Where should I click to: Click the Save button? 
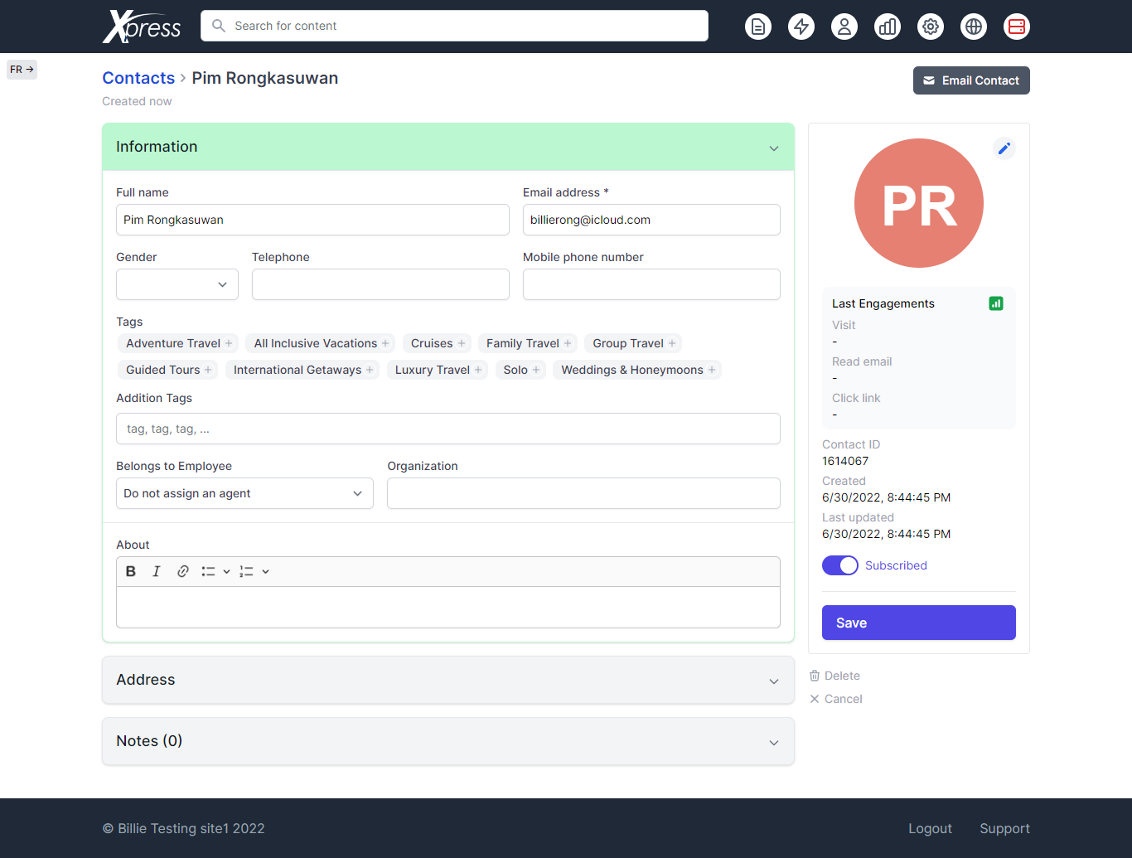coord(918,623)
